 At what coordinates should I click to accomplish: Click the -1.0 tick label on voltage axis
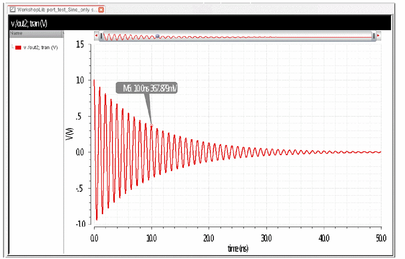pos(80,224)
